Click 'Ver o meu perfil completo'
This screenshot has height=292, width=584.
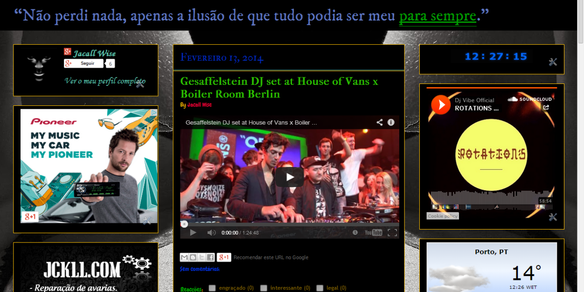pyautogui.click(x=105, y=81)
